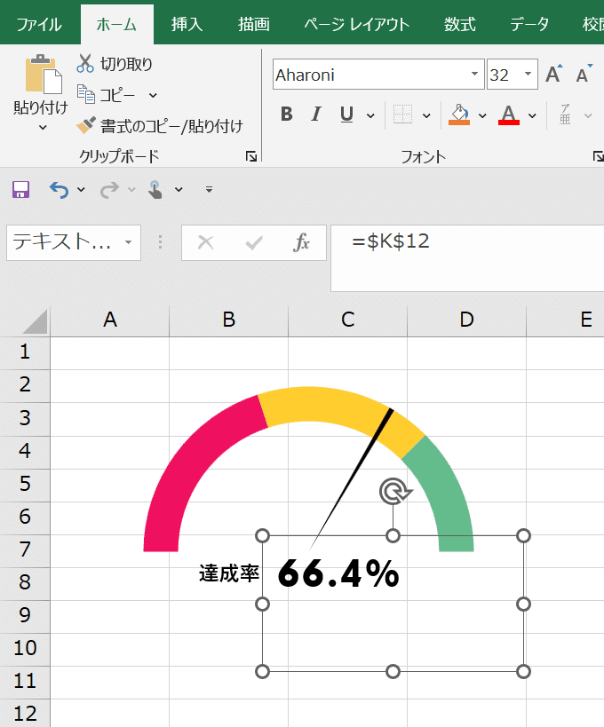
Task: Click in the formula bar showing =$K$12
Action: click(x=467, y=257)
